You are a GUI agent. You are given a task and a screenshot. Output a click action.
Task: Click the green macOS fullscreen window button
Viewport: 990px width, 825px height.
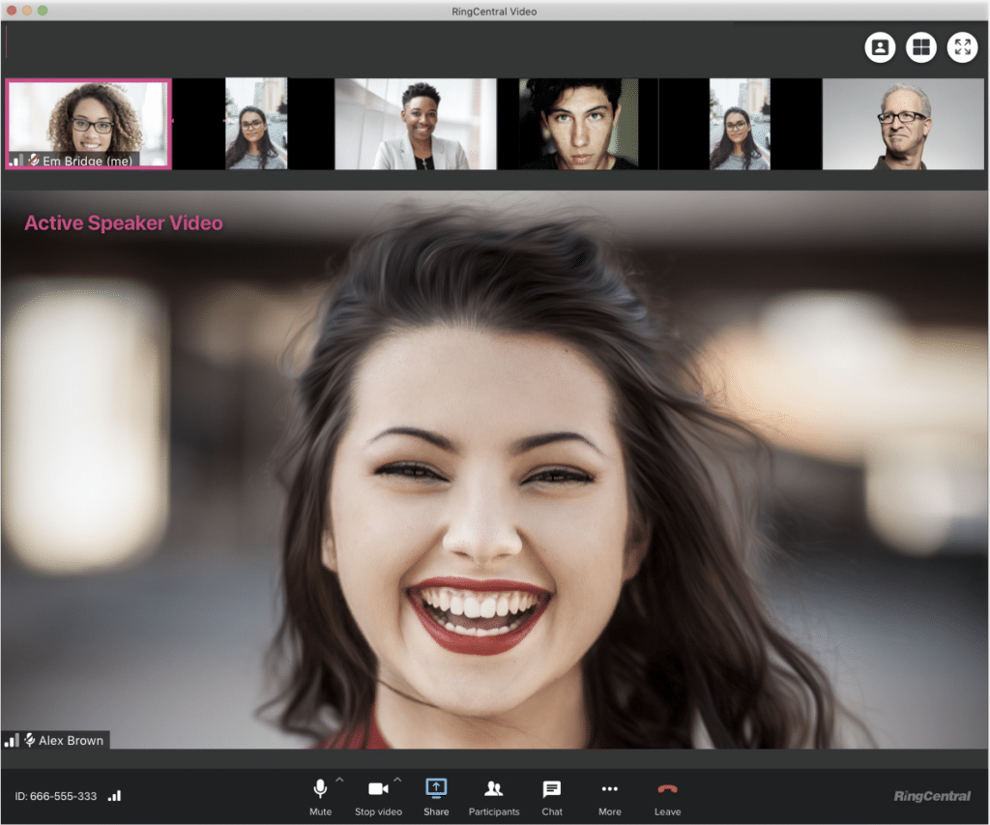click(x=43, y=11)
